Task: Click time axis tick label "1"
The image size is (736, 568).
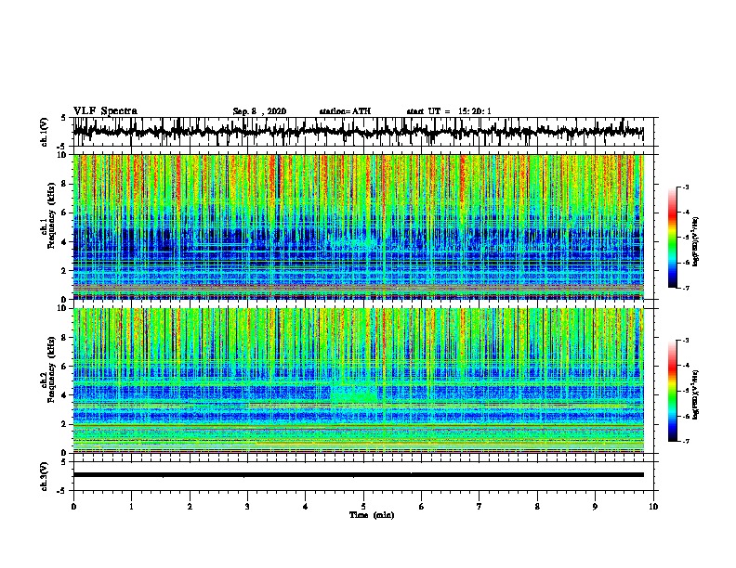Action: tap(131, 506)
